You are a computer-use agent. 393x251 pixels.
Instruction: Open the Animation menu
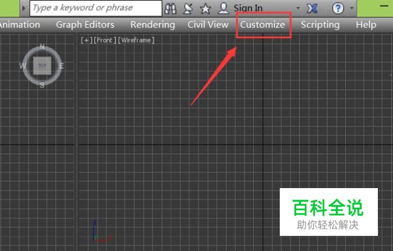(x=20, y=25)
